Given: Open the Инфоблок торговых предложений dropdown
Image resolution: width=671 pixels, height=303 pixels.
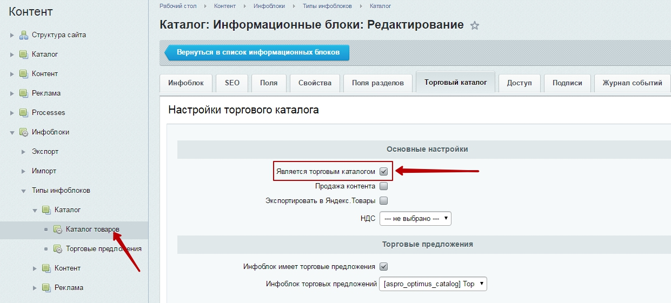Looking at the screenshot, I should [433, 284].
